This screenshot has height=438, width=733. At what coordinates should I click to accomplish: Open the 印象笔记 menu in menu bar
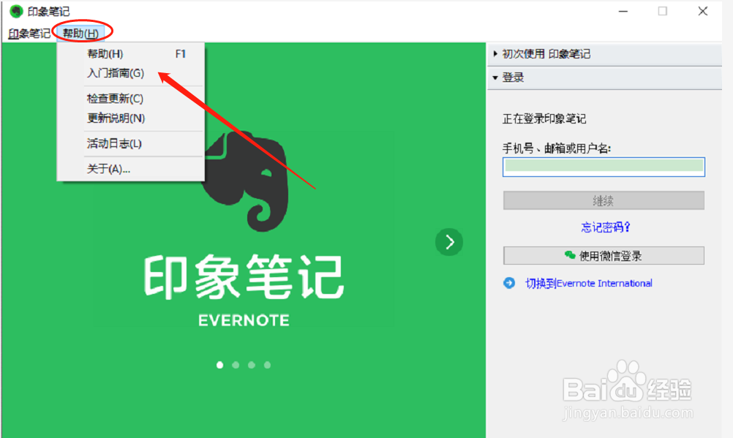tap(29, 33)
